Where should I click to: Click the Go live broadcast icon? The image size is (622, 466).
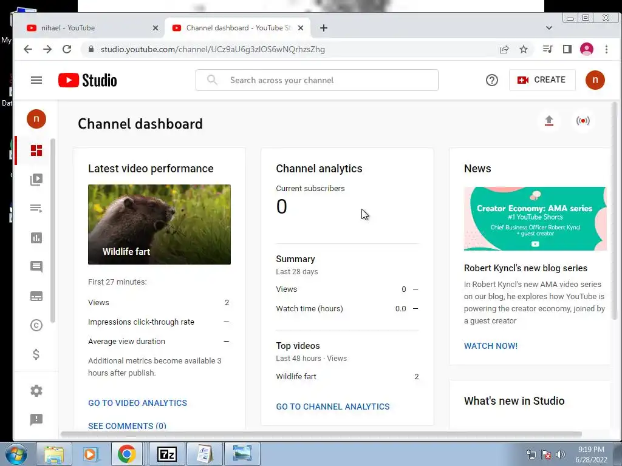583,121
